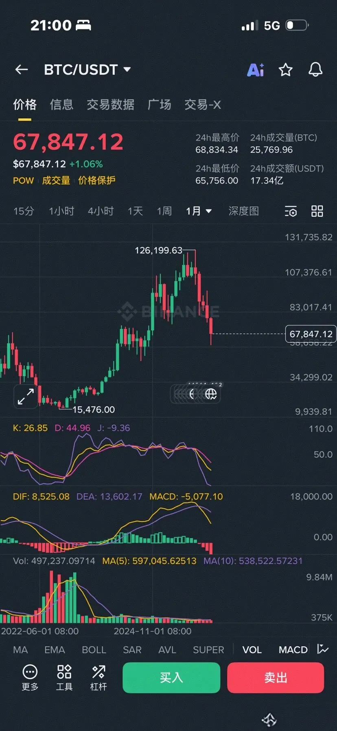Tap the battery indicator in status bar
This screenshot has width=337, height=731.
tap(297, 25)
